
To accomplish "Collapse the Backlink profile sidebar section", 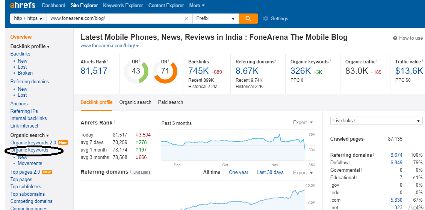I will [x=30, y=46].
